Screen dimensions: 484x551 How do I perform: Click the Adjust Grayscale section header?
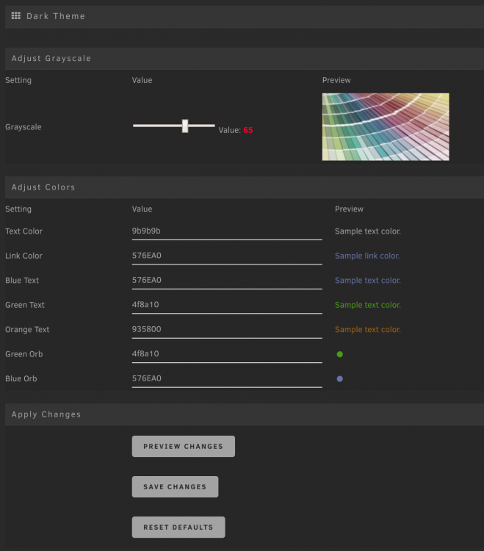(245, 58)
